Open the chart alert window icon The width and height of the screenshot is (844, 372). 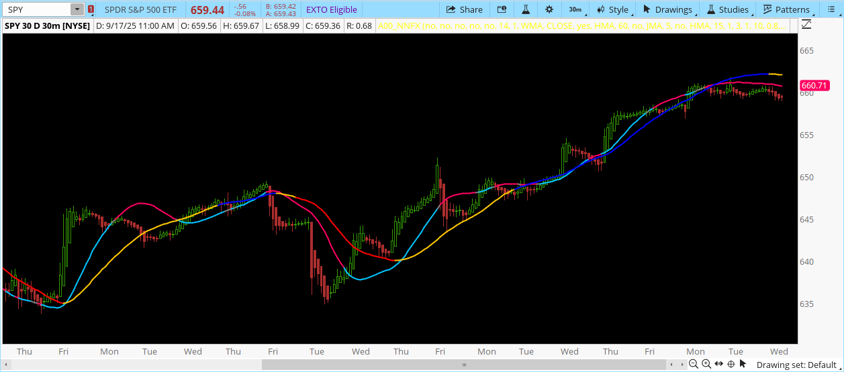(502, 9)
